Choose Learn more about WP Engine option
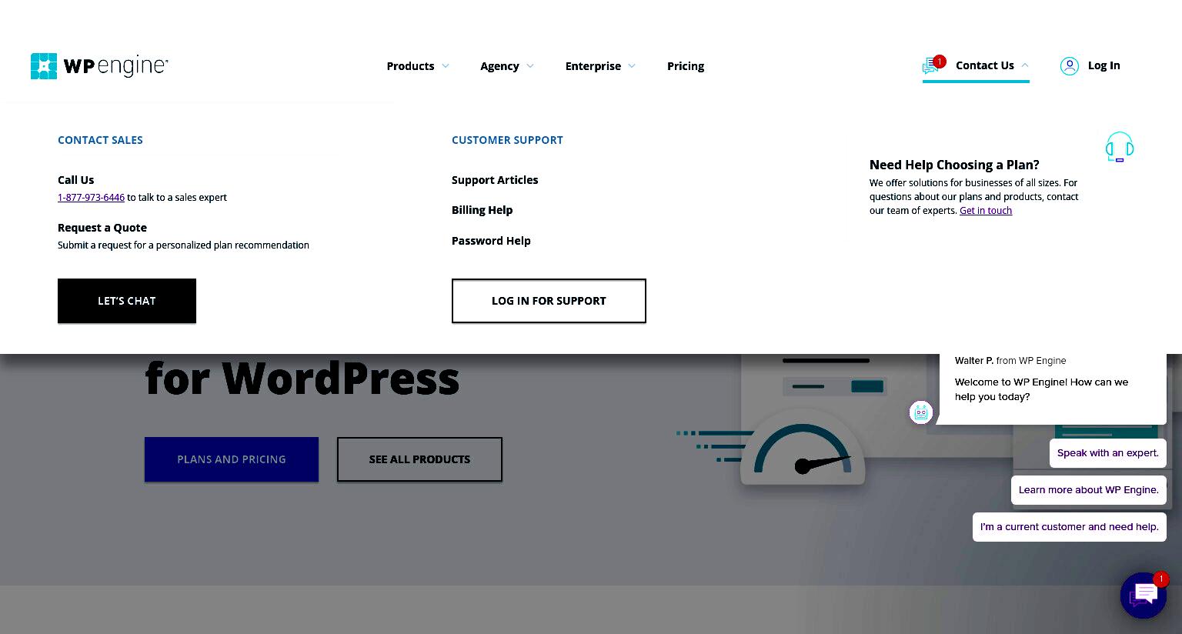This screenshot has height=634, width=1182. coord(1089,490)
